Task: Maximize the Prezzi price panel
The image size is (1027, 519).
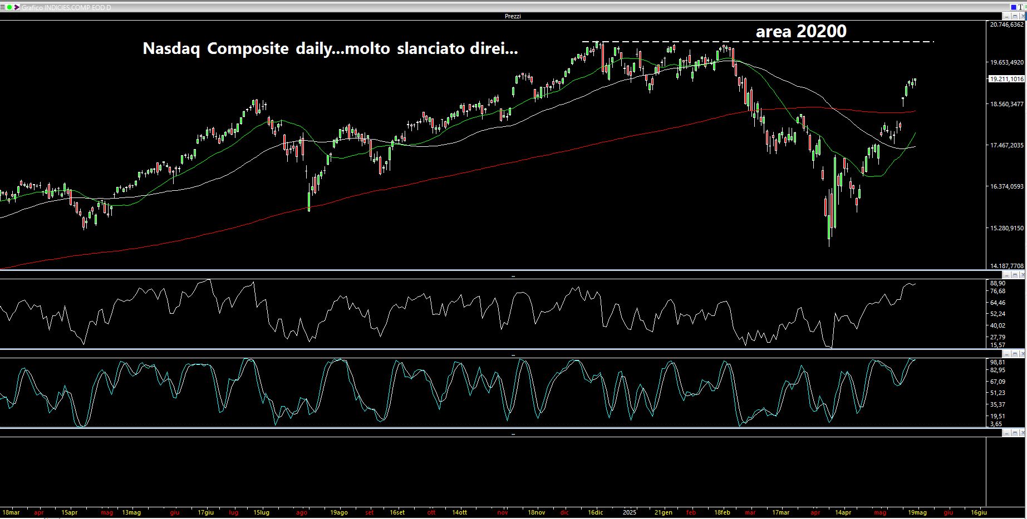Action: tap(1015, 16)
